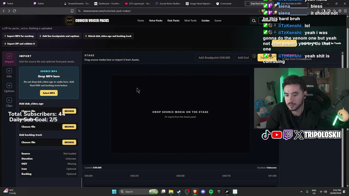Image resolution: width=349 pixels, height=196 pixels.
Task: Switch the ENG US input language indicator
Action: (x=314, y=192)
